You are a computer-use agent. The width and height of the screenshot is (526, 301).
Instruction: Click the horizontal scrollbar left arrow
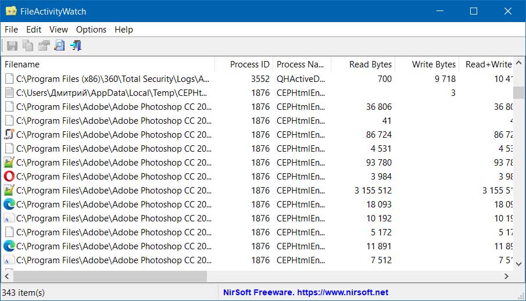click(x=7, y=277)
